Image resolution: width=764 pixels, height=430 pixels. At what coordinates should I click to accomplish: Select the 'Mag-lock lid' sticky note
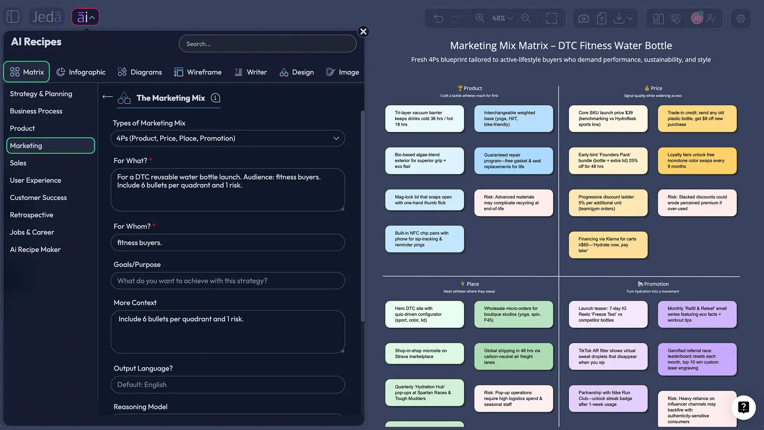(x=425, y=200)
